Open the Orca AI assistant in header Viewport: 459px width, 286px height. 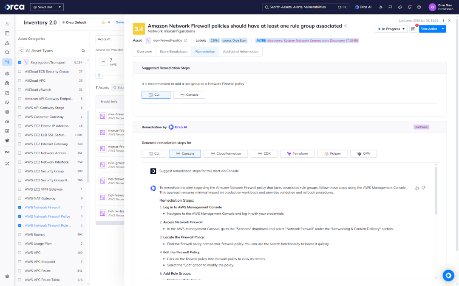pos(363,7)
